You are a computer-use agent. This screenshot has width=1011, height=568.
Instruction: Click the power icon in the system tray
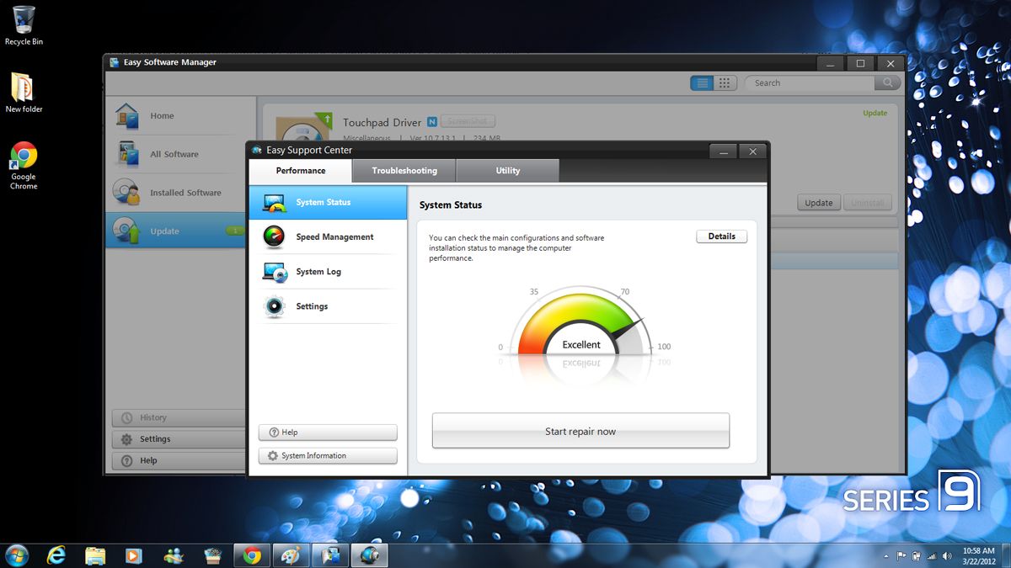tap(915, 556)
